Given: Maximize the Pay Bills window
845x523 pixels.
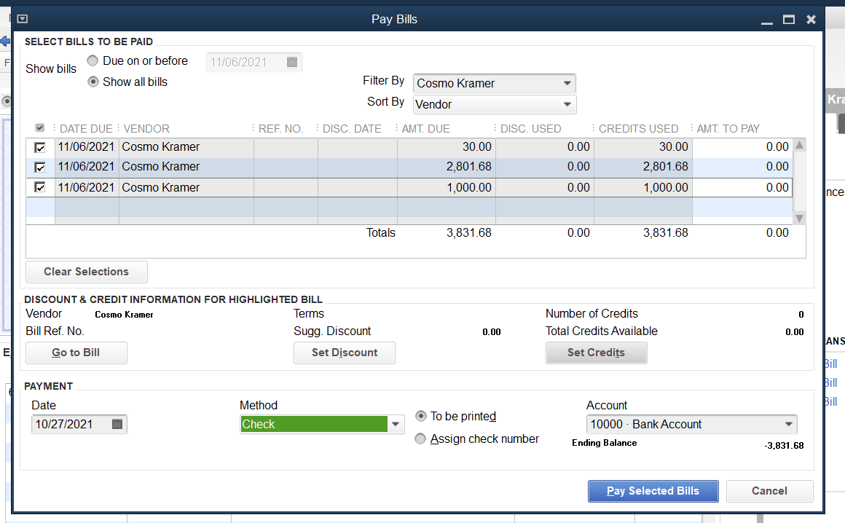Looking at the screenshot, I should [x=789, y=20].
